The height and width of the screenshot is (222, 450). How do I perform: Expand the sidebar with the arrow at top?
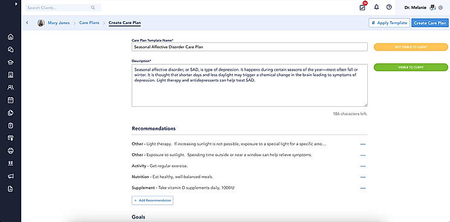(16, 4)
